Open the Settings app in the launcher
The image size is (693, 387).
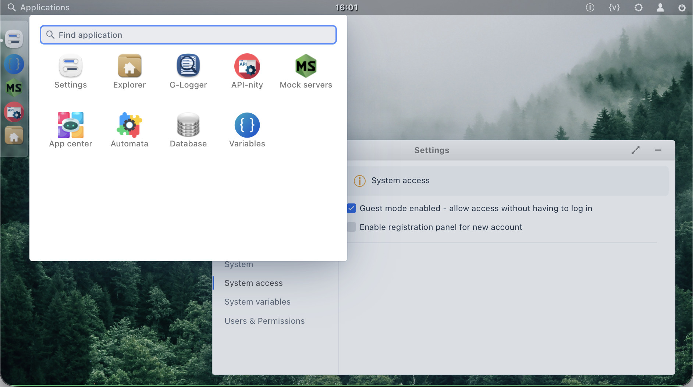pos(71,72)
